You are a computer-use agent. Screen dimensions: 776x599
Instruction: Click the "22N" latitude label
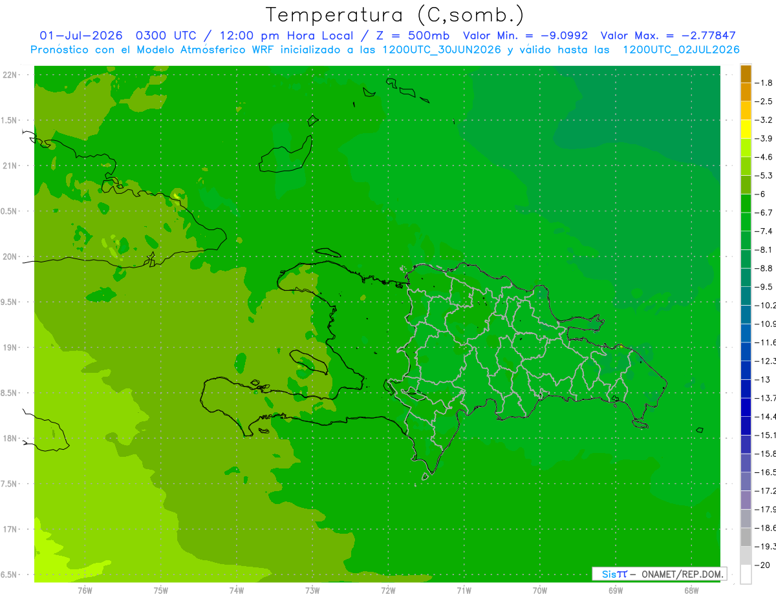point(9,74)
